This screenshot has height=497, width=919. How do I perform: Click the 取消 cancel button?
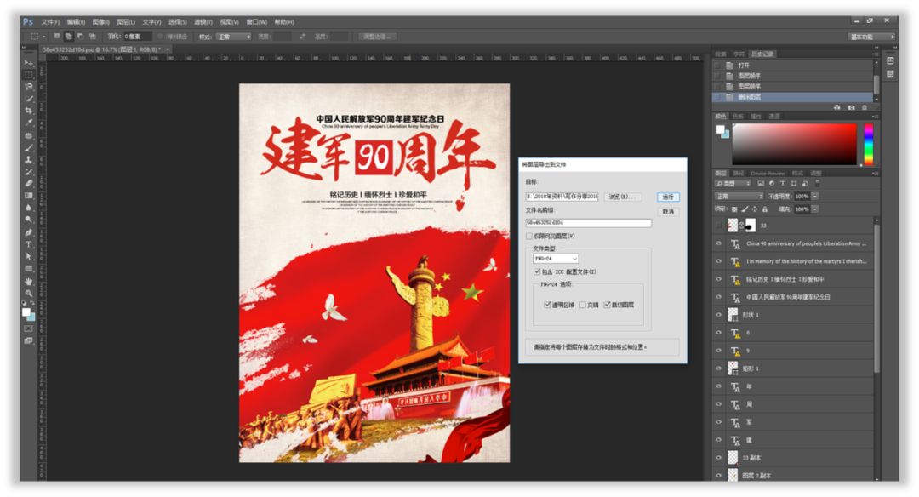coord(668,212)
